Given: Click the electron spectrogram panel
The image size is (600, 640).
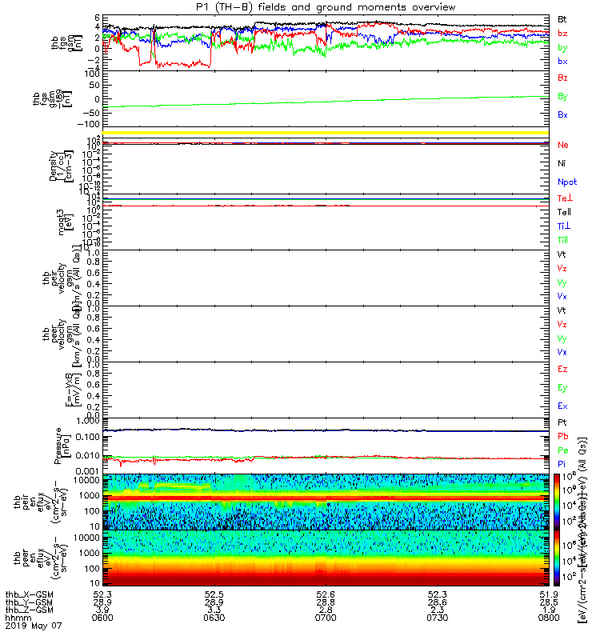Looking at the screenshot, I should click(326, 558).
